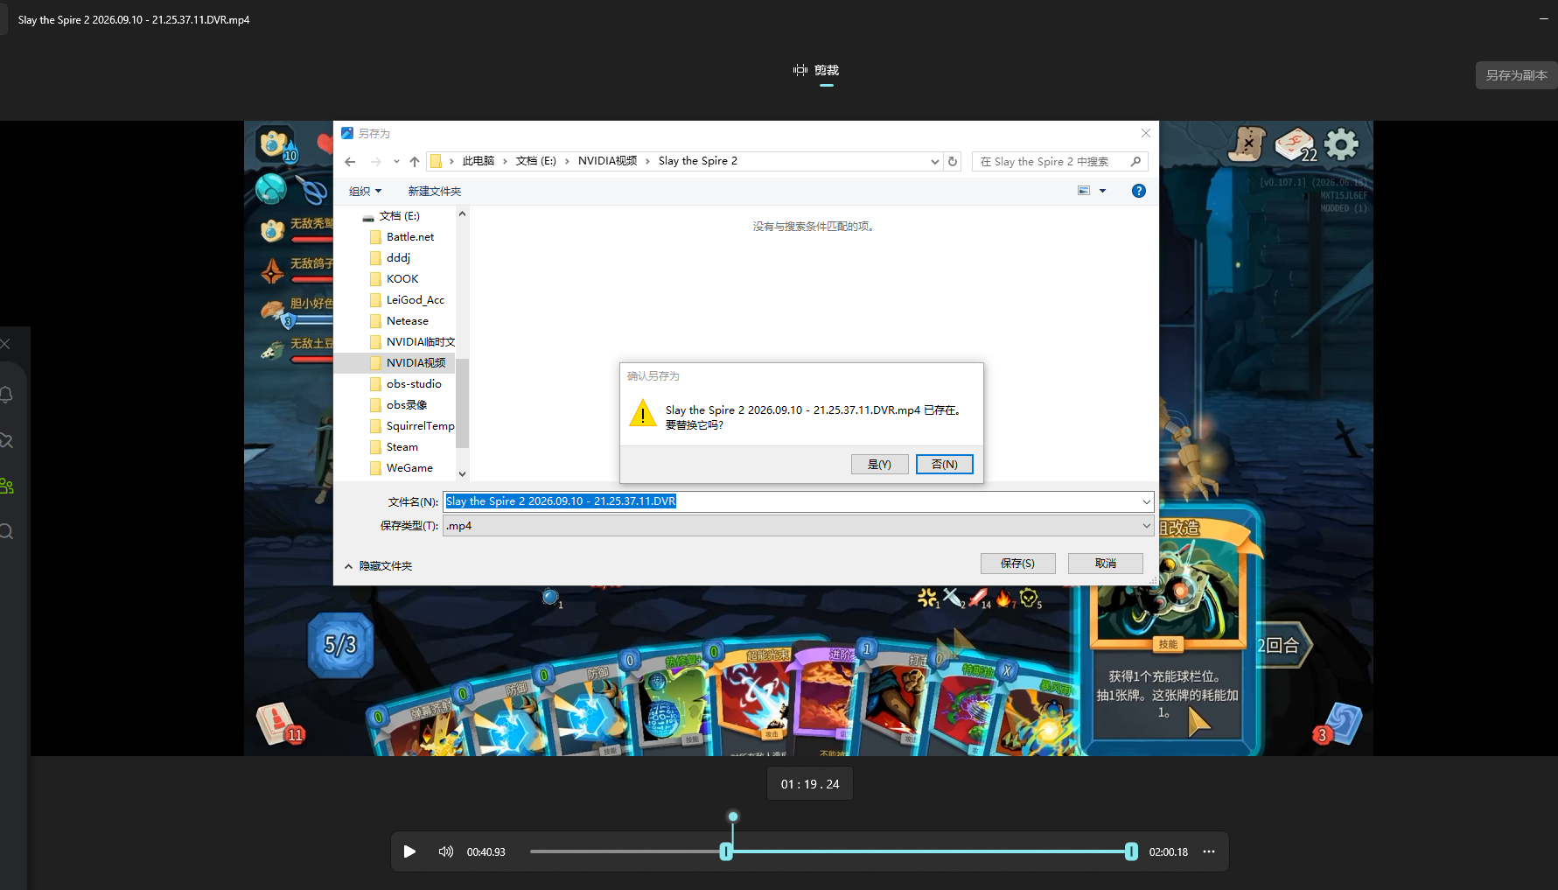Open the three-dots more options menu
The image size is (1558, 890).
point(1209,851)
